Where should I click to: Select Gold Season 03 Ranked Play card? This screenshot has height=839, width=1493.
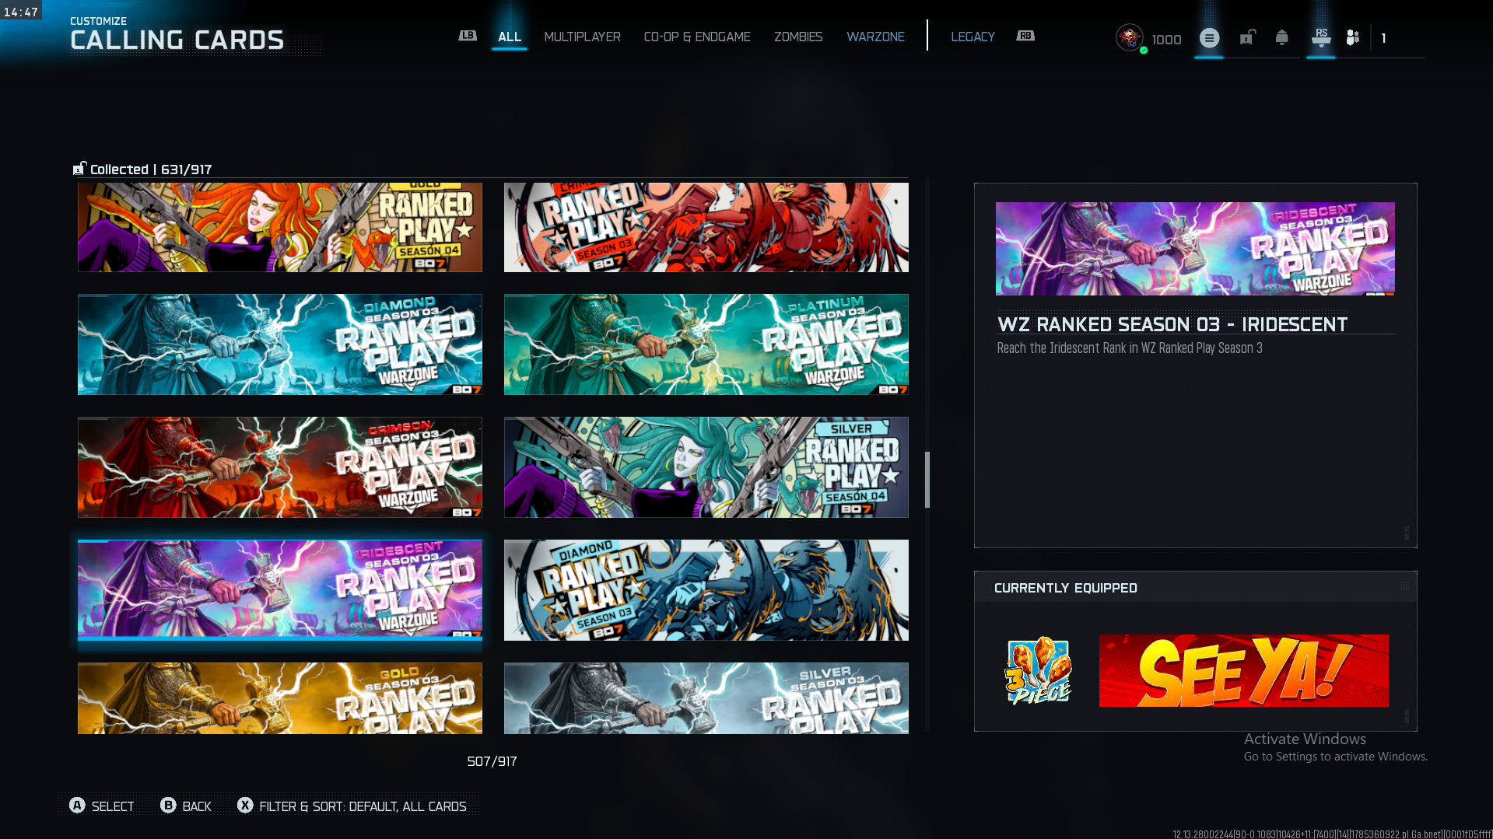tap(280, 698)
